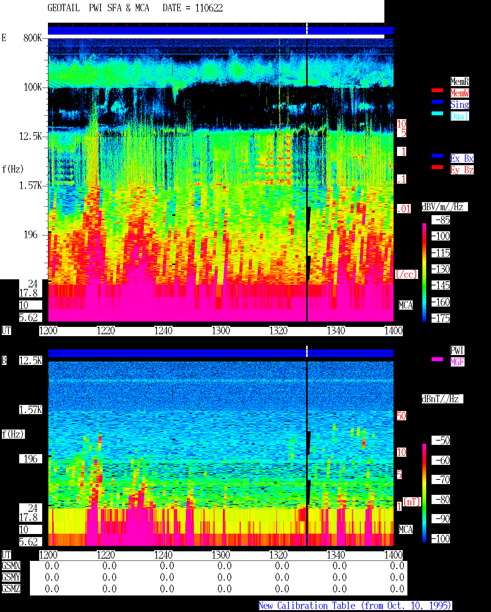Click the -70 value on the magnetic color scale
This screenshot has height=612, width=491.
coord(441,479)
